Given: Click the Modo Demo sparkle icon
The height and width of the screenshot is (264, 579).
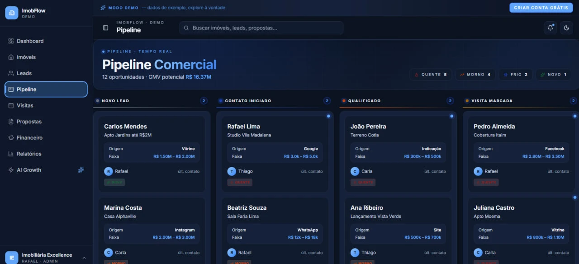Looking at the screenshot, I should pyautogui.click(x=103, y=8).
